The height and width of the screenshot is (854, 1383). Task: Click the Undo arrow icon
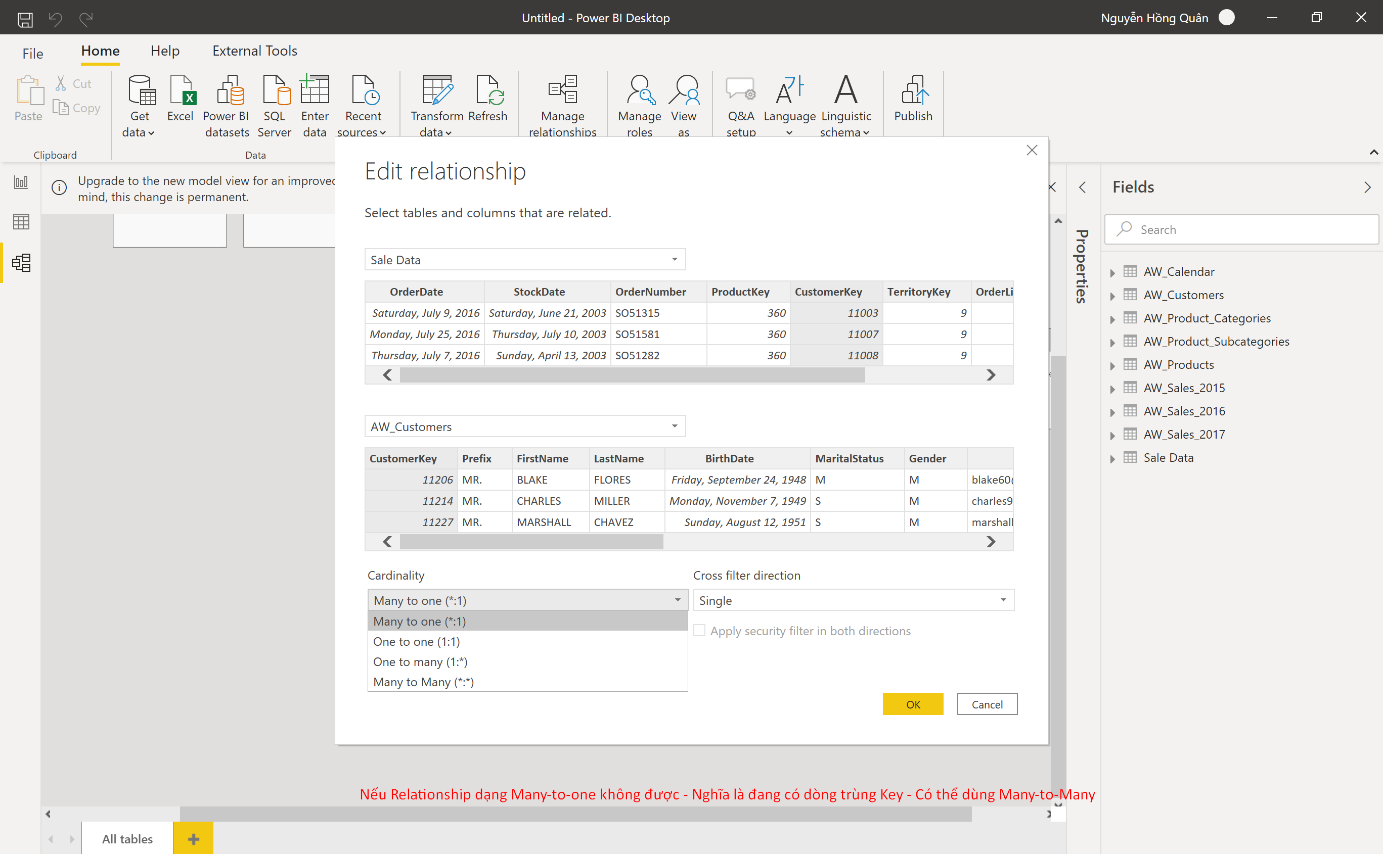[x=56, y=19]
